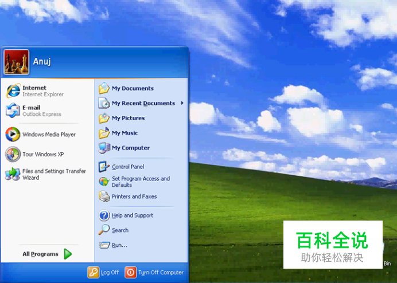Click the My Computer icon

(x=104, y=148)
